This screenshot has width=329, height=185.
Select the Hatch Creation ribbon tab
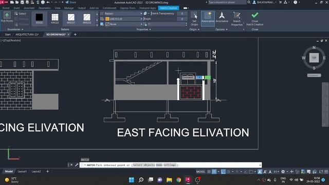[169, 8]
